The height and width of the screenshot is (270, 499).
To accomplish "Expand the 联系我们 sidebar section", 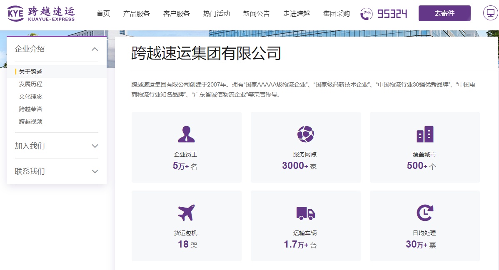I will 95,171.
